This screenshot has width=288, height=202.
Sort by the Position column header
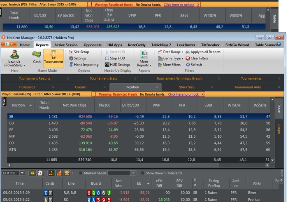coord(21,105)
